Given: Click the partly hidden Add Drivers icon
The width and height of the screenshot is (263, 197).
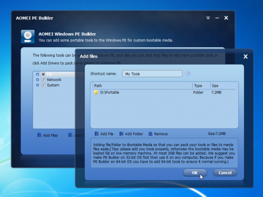Looking at the screenshot, I should 70,135.
